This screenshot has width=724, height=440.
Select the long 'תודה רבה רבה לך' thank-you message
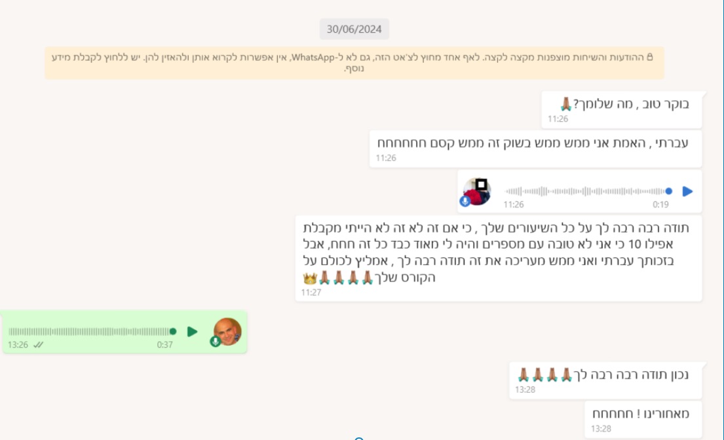click(499, 258)
